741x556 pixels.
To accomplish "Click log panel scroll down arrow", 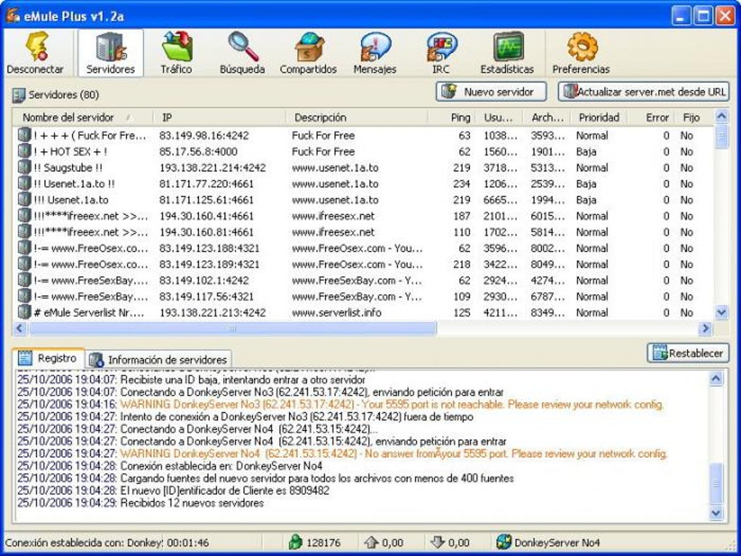I will pyautogui.click(x=716, y=513).
